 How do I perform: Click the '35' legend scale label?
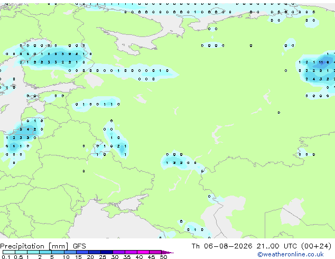[x=127, y=257]
